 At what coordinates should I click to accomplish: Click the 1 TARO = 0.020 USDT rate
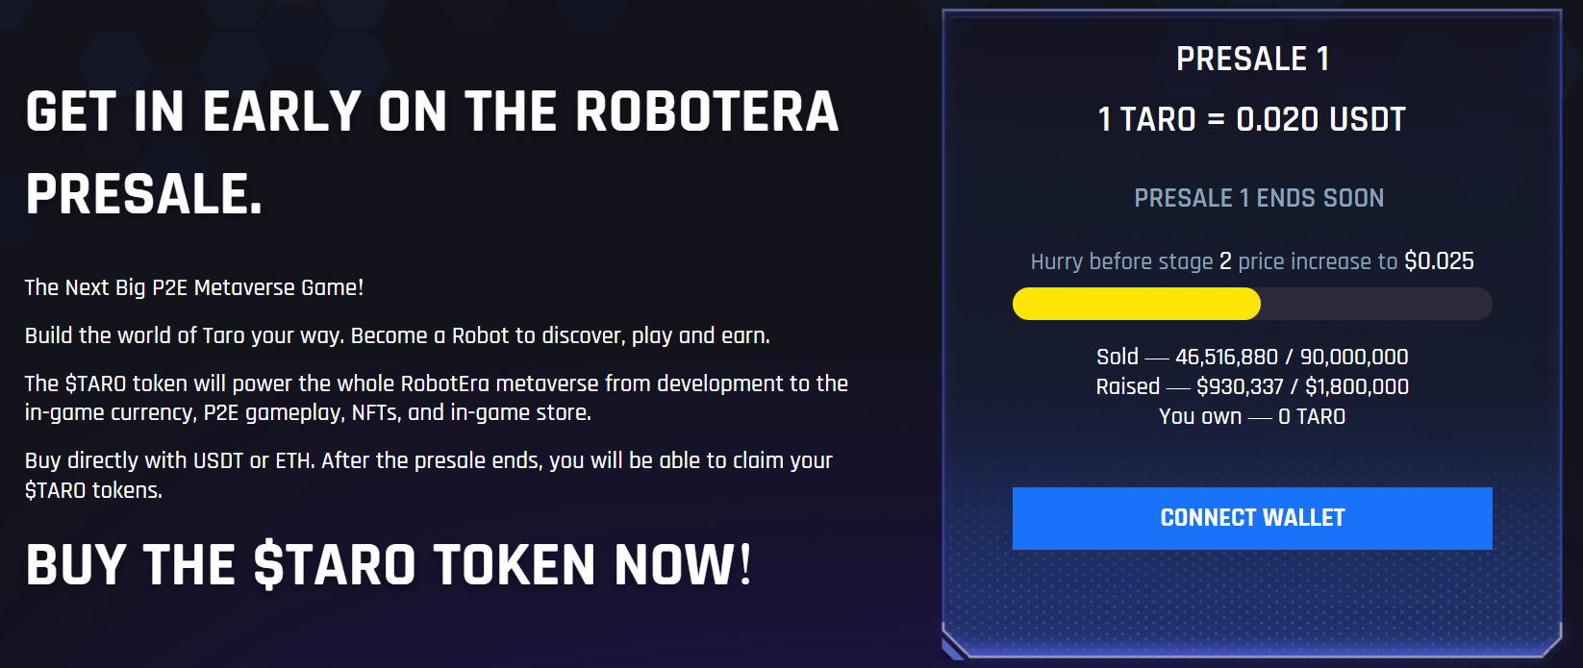[x=1252, y=119]
